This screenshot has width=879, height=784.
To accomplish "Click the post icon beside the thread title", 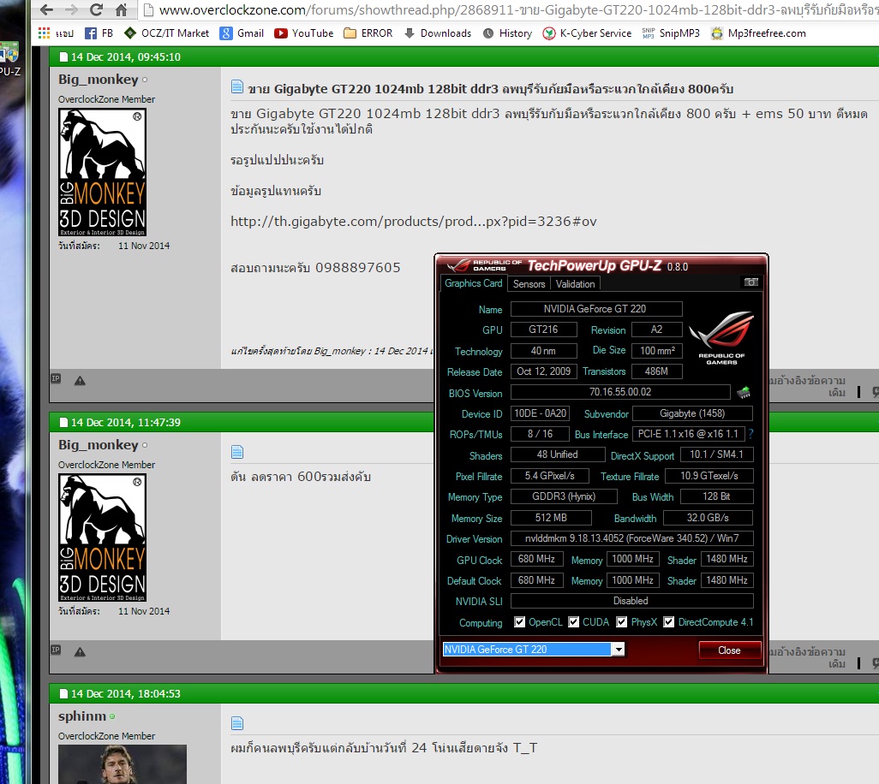I will pos(237,86).
